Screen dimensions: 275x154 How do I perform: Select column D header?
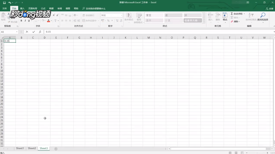pyautogui.click(x=44, y=38)
